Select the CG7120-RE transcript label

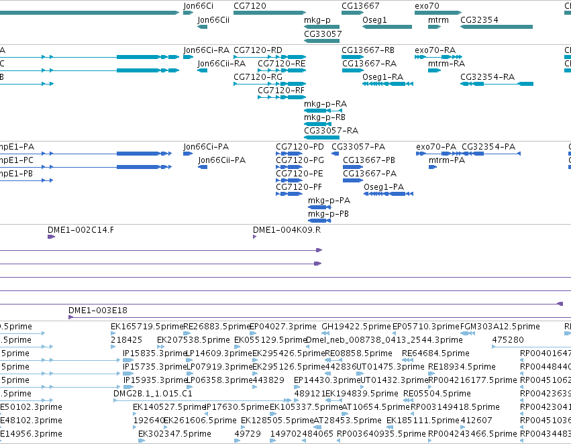[282, 64]
